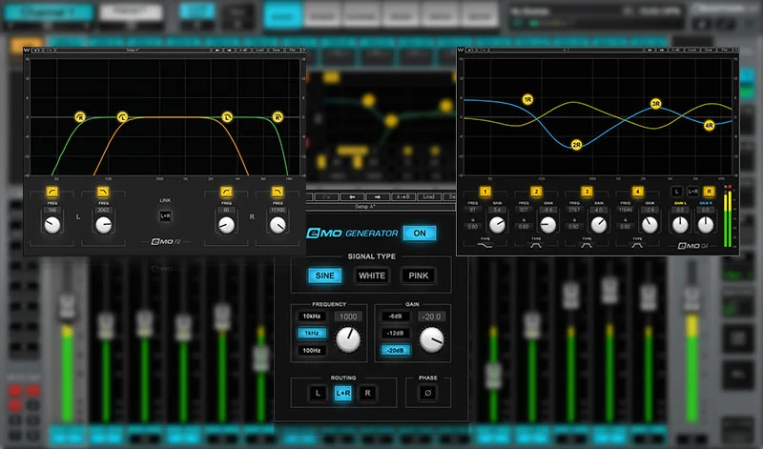763x449 pixels.
Task: Select PINK noise signal type
Action: click(419, 276)
